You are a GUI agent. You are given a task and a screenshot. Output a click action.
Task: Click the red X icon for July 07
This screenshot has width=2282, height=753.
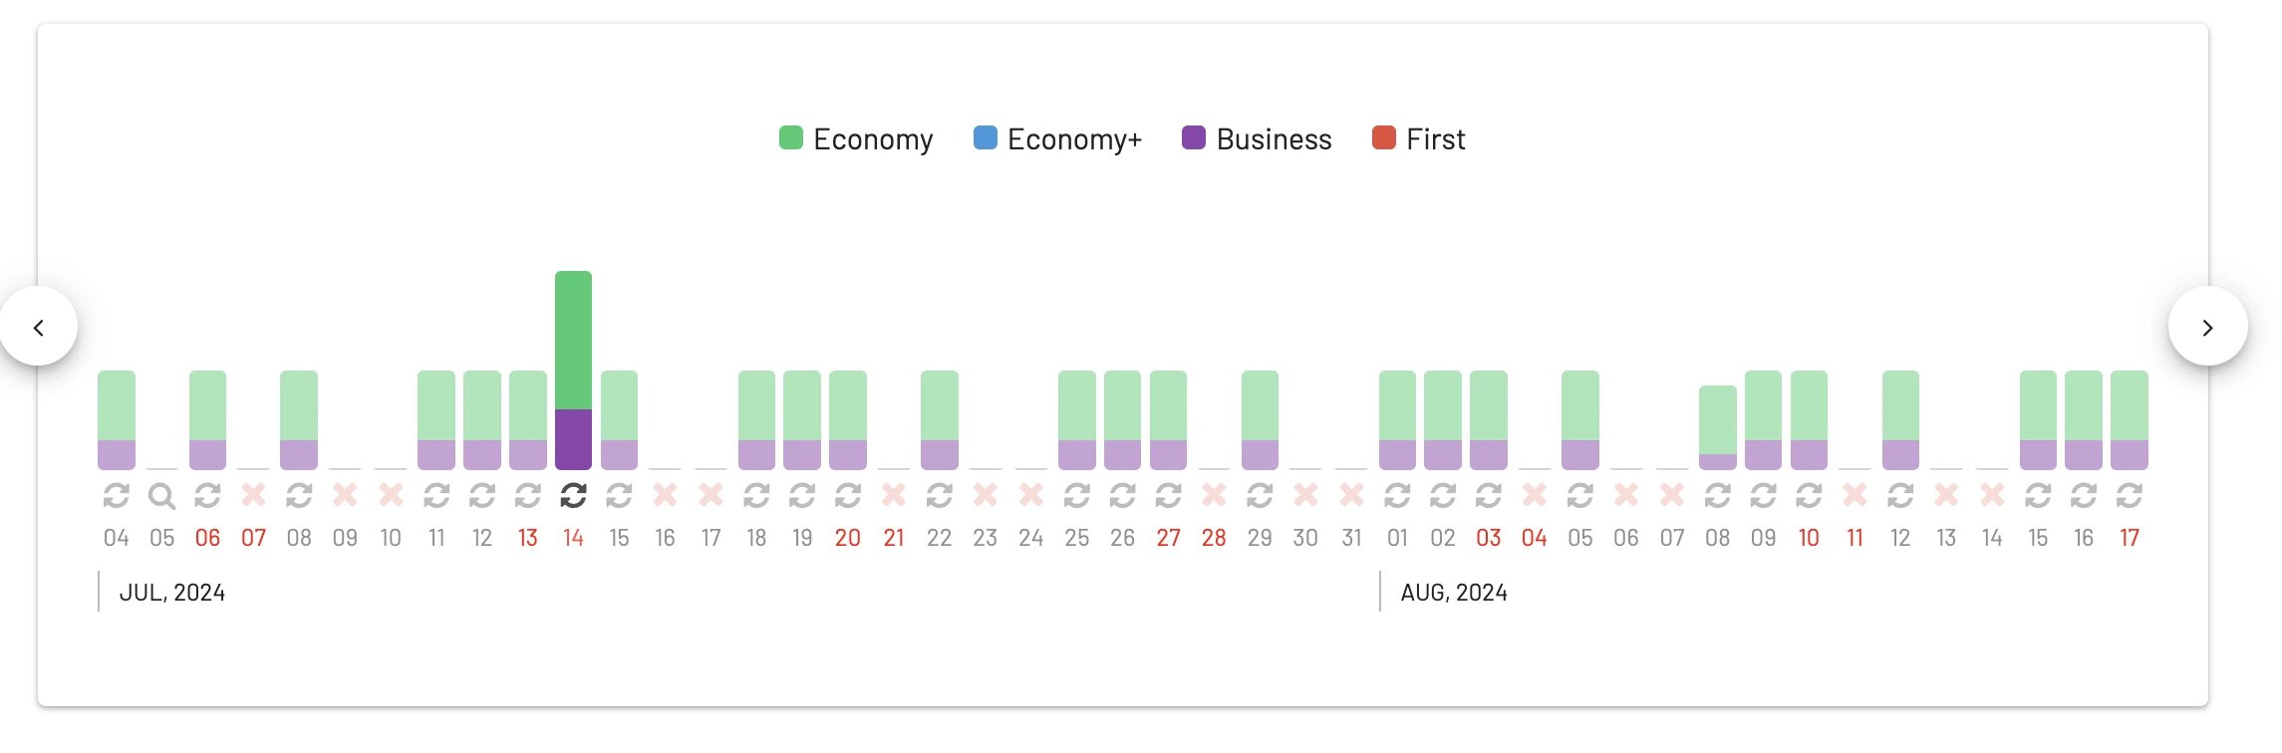tap(253, 494)
